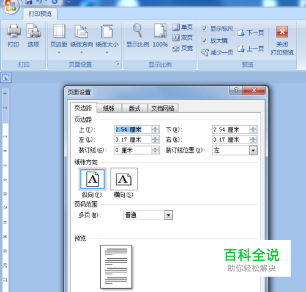The width and height of the screenshot is (306, 292).
Task: Click the Office button orb
Action: 10,6
